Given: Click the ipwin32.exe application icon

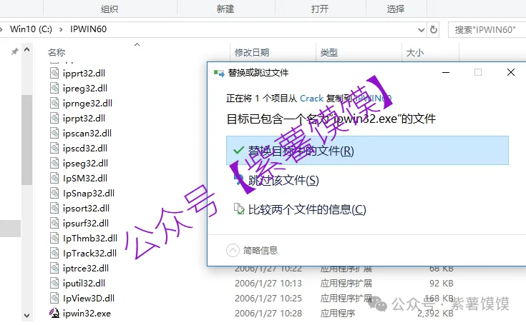Looking at the screenshot, I should (x=54, y=313).
